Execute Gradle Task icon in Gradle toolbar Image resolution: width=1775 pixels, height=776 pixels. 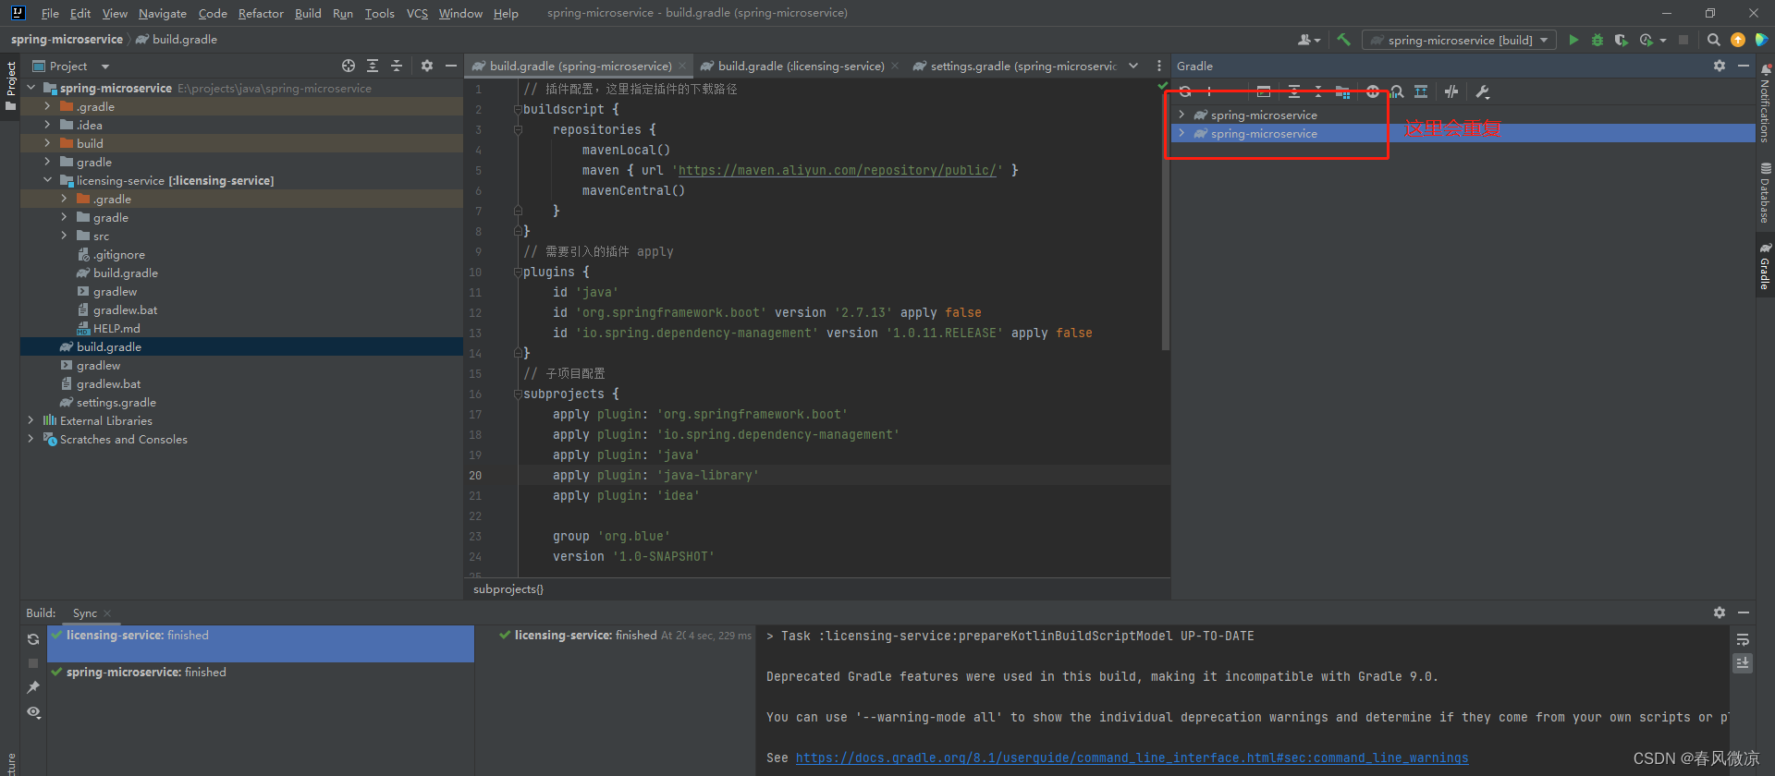pos(1263,91)
